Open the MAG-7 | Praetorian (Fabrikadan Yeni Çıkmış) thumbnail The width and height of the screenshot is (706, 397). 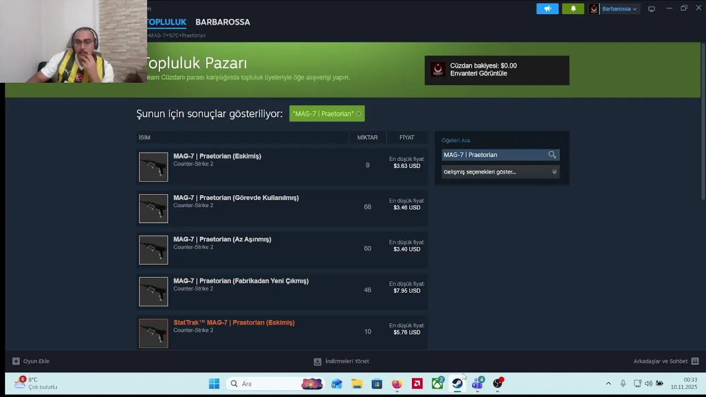153,292
